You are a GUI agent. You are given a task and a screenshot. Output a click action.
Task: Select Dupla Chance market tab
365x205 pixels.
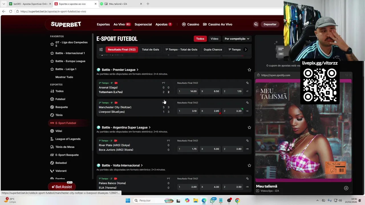point(213,50)
